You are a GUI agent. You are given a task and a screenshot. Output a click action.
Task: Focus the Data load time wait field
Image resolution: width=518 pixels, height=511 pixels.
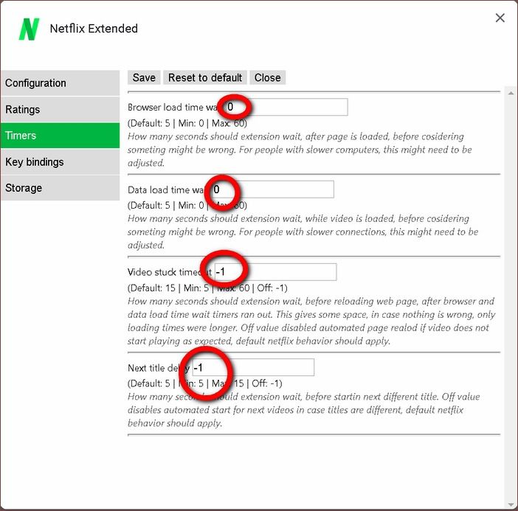(272, 190)
